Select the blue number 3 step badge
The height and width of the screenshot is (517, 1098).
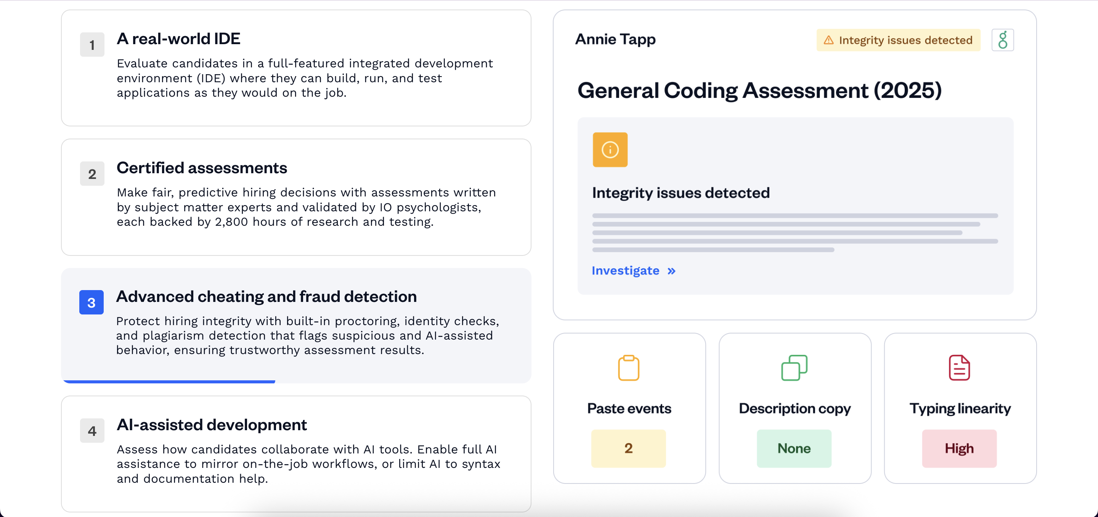click(91, 303)
